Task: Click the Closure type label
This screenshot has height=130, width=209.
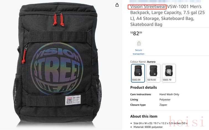Action: coord(138,105)
